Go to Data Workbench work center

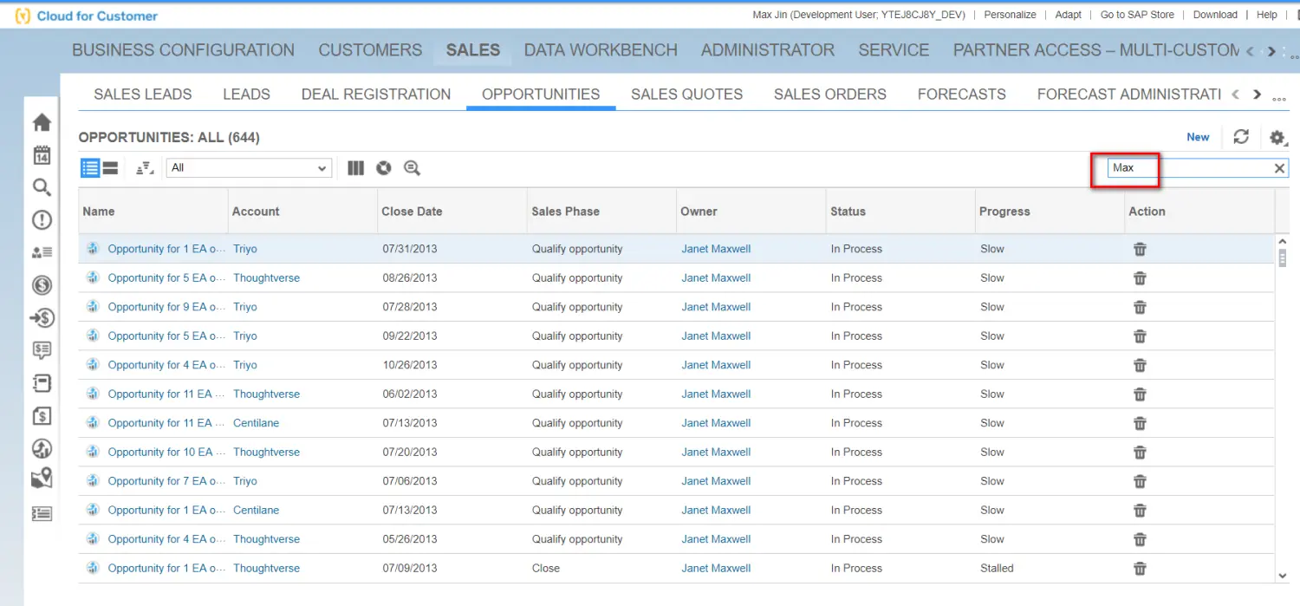tap(601, 50)
